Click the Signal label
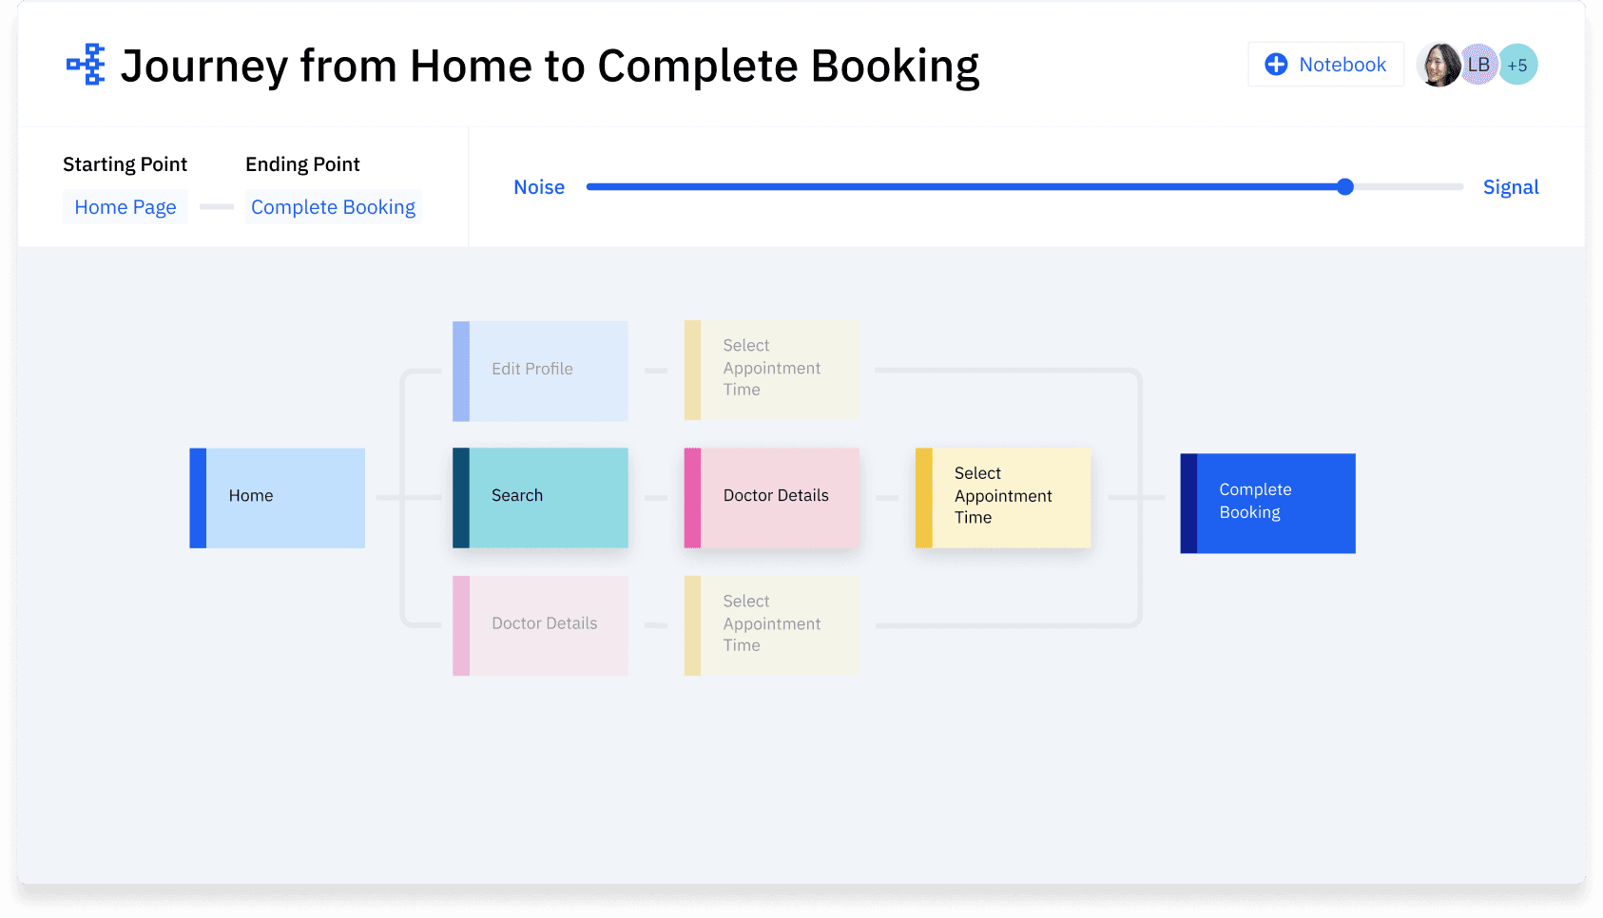Image resolution: width=1603 pixels, height=918 pixels. pos(1510,187)
